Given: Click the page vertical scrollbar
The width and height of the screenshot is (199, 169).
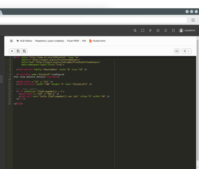Looking at the screenshot, I should [x=197, y=99].
